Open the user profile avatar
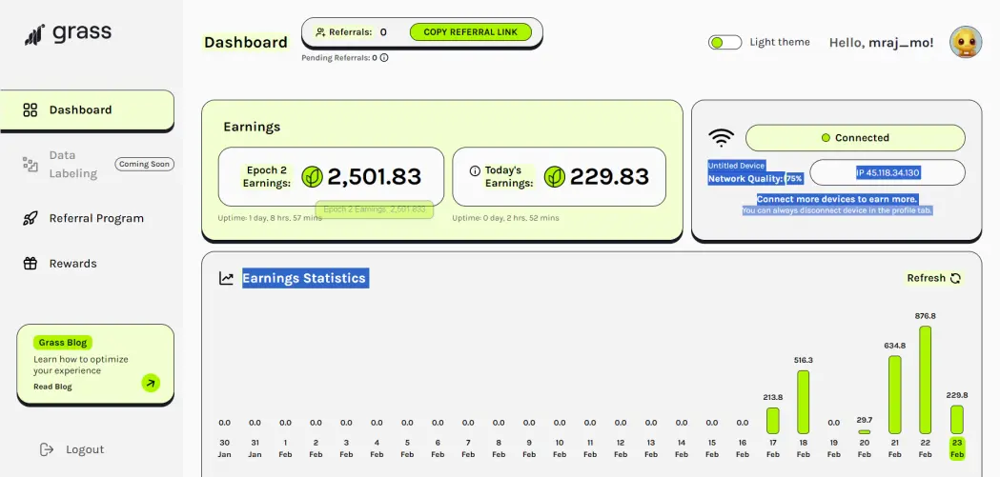 click(x=966, y=42)
